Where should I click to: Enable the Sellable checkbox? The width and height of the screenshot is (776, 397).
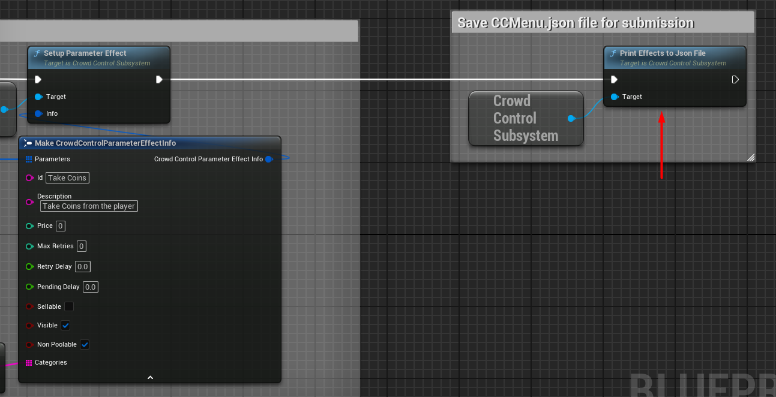[69, 306]
